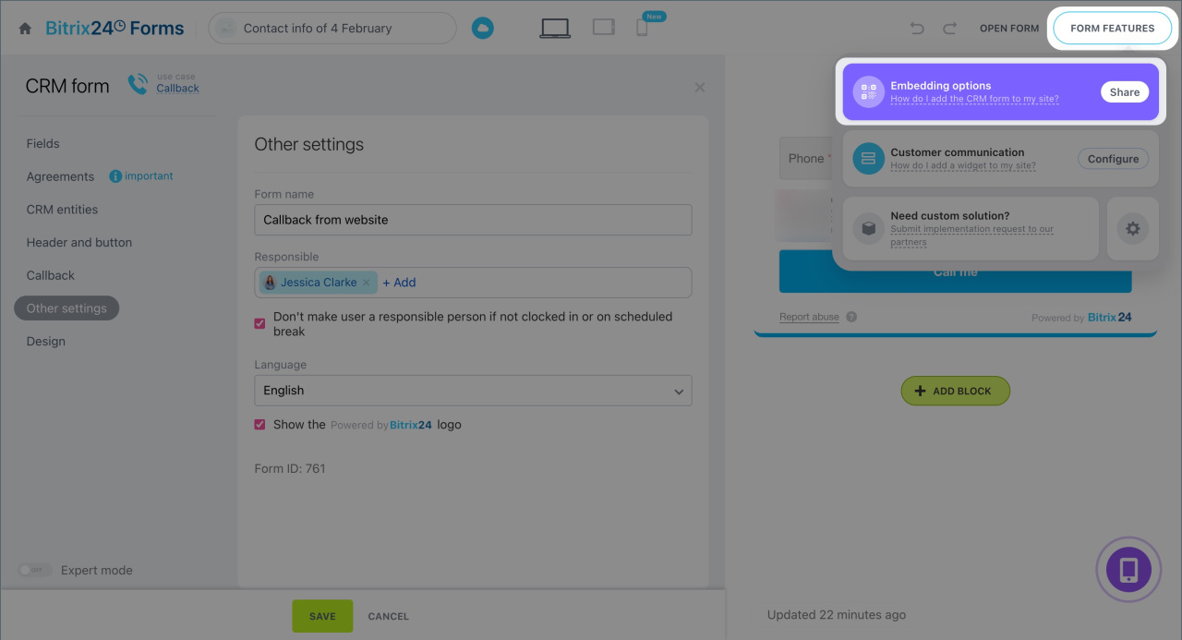This screenshot has height=640, width=1182.
Task: Open the Header and button section
Action: coord(79,243)
